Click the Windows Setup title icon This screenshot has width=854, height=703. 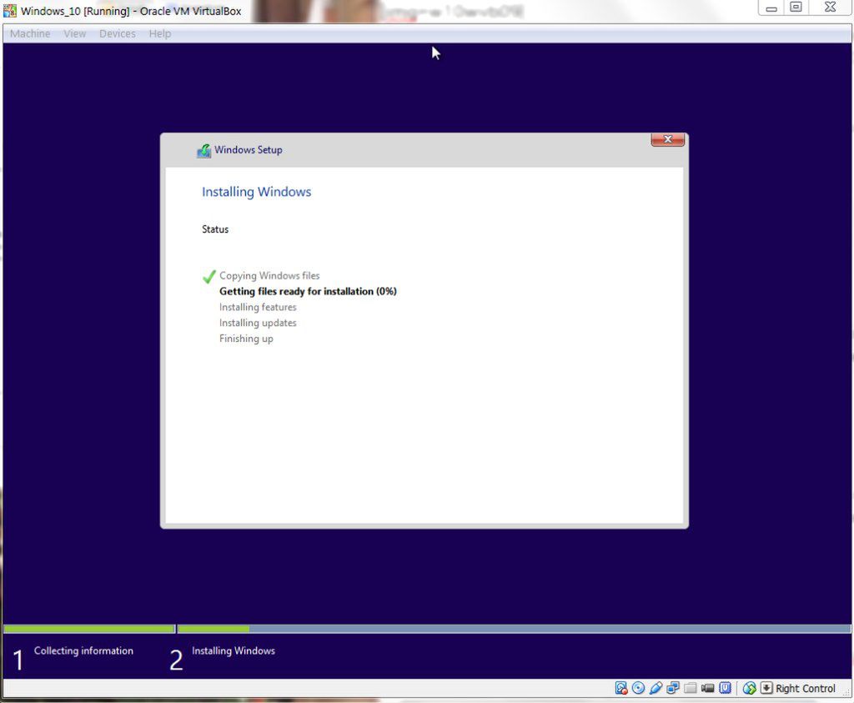coord(203,150)
